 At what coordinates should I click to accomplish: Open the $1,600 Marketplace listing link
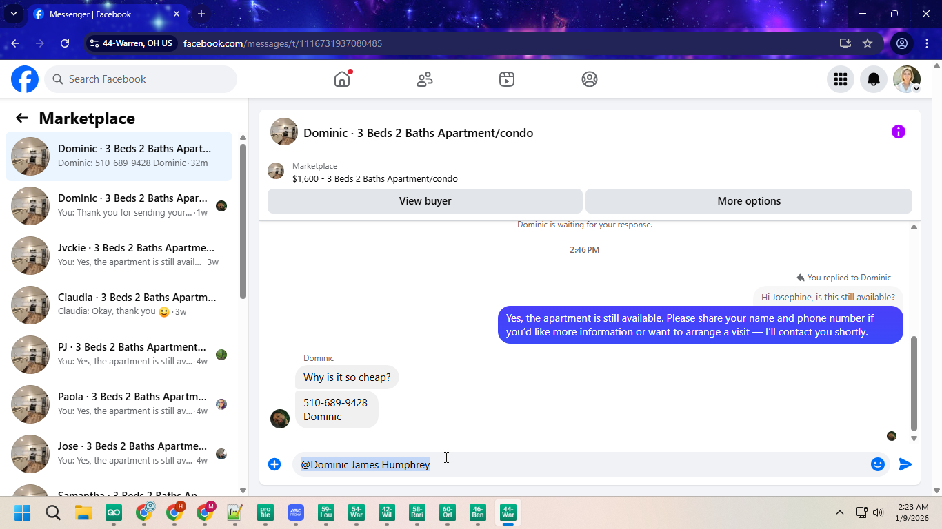point(374,178)
